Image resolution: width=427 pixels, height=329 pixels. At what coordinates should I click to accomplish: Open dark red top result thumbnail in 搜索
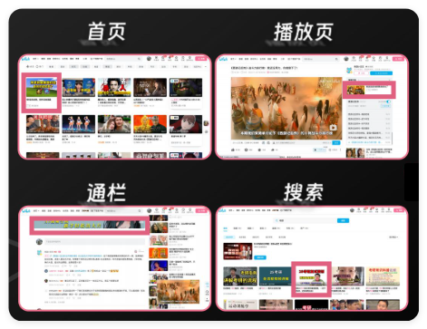[x=238, y=251]
